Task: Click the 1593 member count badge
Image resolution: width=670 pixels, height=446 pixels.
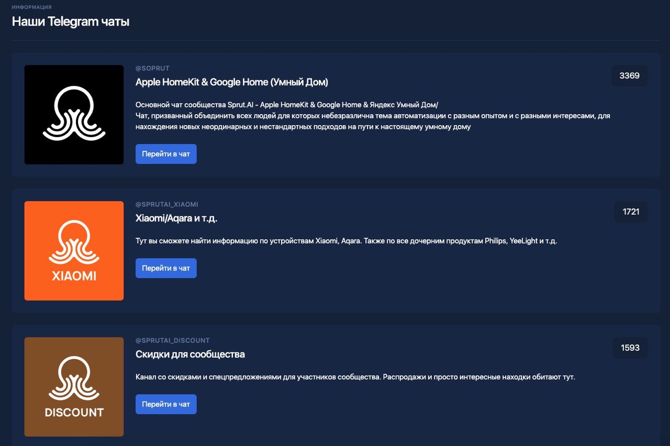Action: click(x=630, y=348)
